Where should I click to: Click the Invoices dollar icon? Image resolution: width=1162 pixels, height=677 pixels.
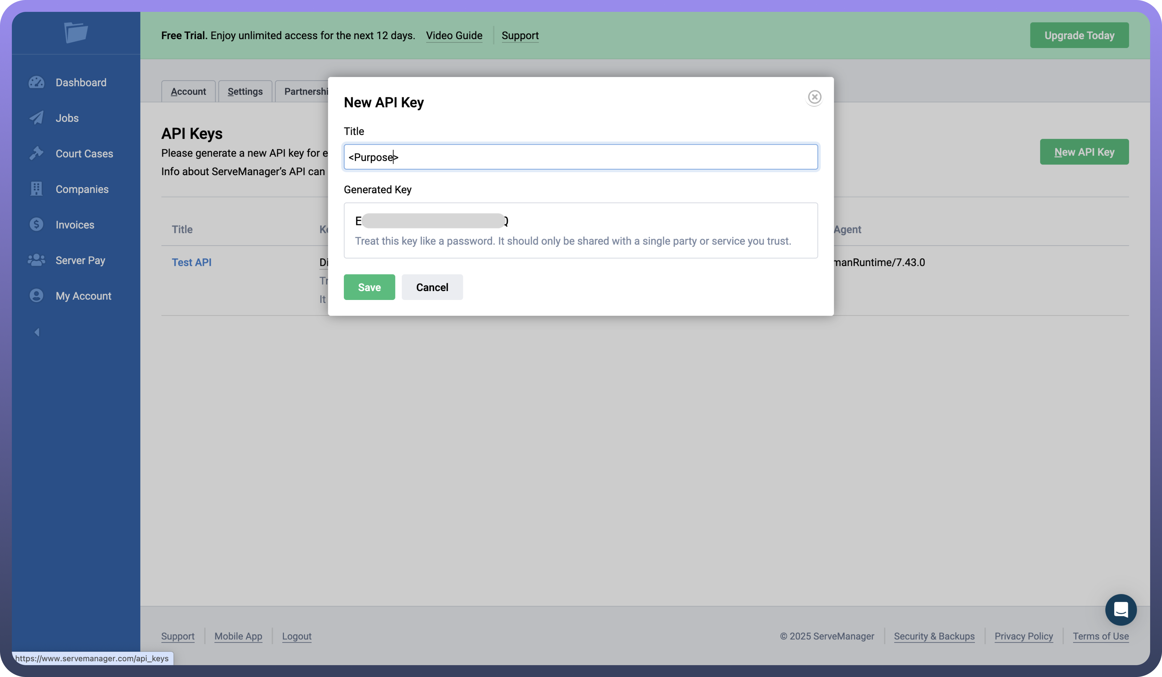coord(36,225)
